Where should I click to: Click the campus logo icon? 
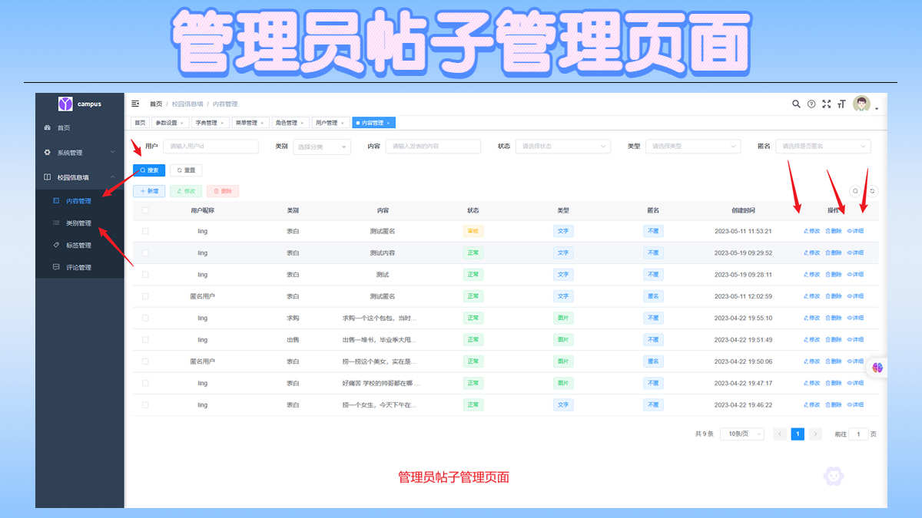[x=66, y=104]
